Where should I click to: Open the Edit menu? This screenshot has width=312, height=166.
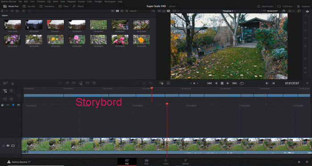tap(26, 1)
